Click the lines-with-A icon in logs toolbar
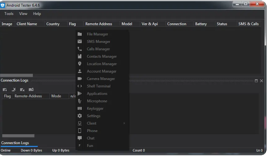 [x=31, y=89]
